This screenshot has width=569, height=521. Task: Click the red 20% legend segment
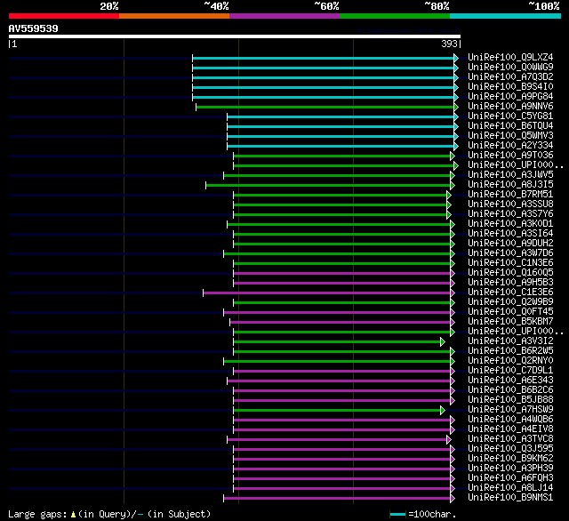coord(64,16)
